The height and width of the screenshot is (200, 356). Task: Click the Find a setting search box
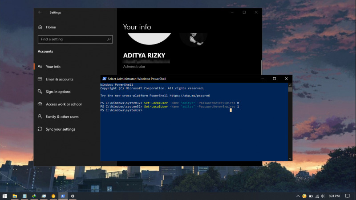point(75,39)
